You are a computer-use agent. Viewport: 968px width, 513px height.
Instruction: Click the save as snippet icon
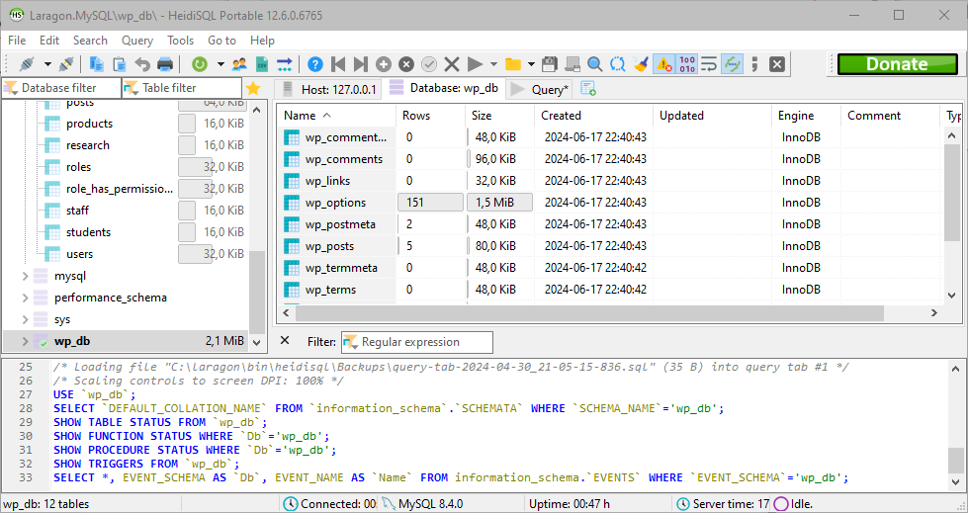[x=572, y=64]
